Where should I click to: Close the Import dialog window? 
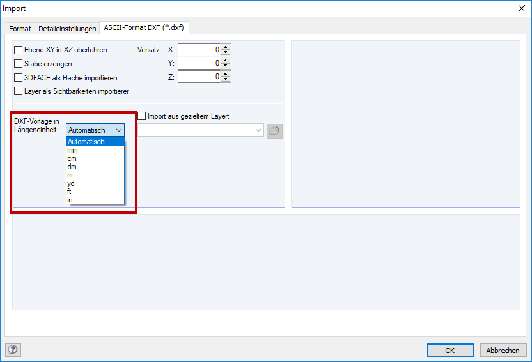click(x=522, y=8)
